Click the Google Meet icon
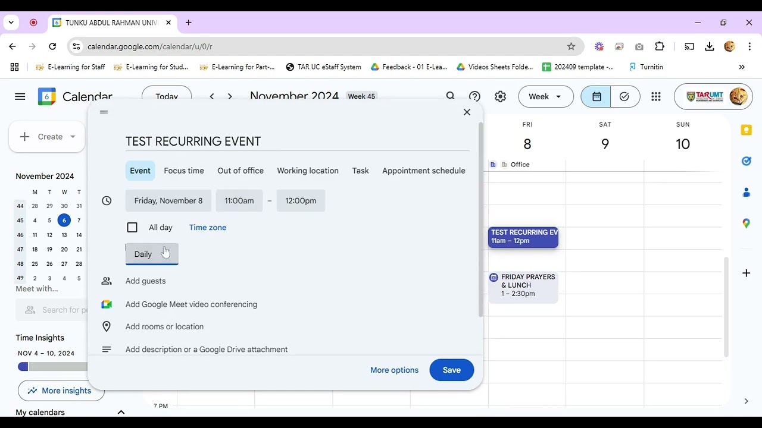 pos(107,304)
